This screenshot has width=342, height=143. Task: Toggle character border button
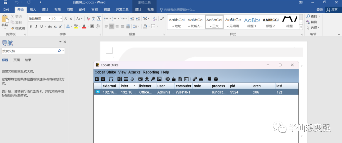pos(99,19)
